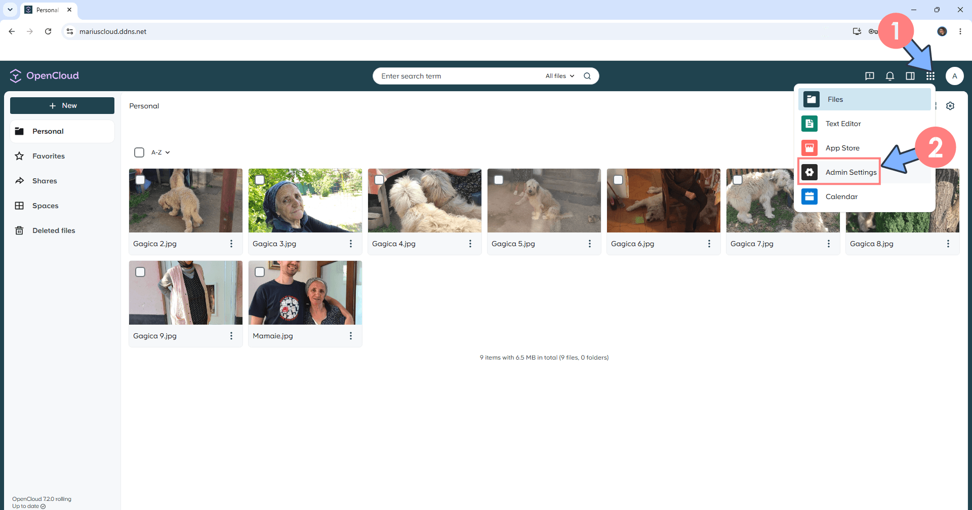This screenshot has width=972, height=510.
Task: Open the feedback speech bubble icon
Action: click(x=869, y=76)
